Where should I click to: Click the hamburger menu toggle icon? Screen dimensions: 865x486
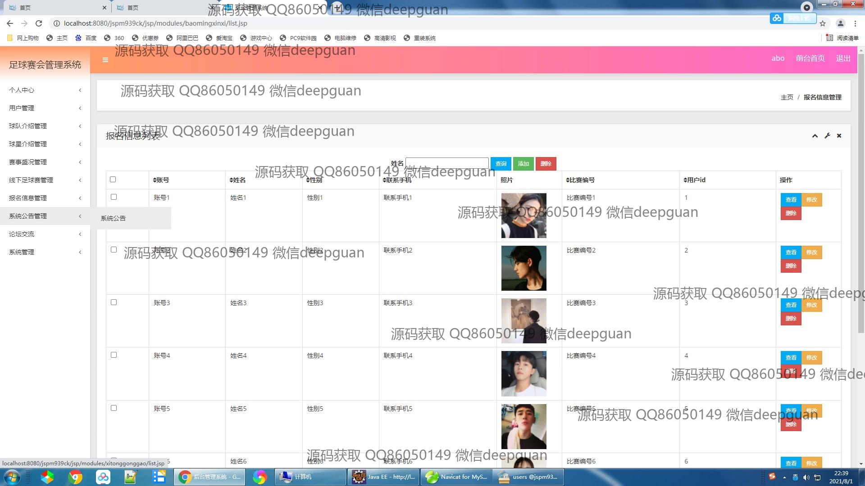tap(105, 60)
